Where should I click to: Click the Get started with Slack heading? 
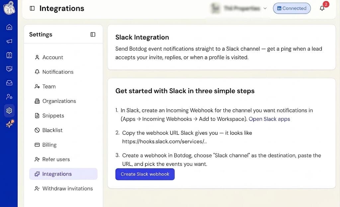(x=185, y=91)
